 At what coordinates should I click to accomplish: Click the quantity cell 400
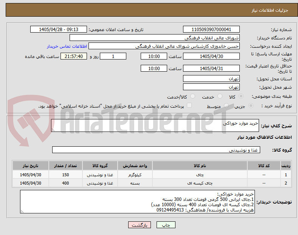65,183
